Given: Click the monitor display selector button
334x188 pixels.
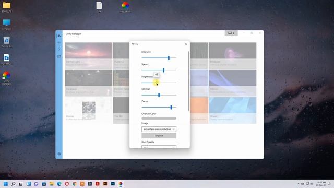Looking at the screenshot, I should (231, 33).
